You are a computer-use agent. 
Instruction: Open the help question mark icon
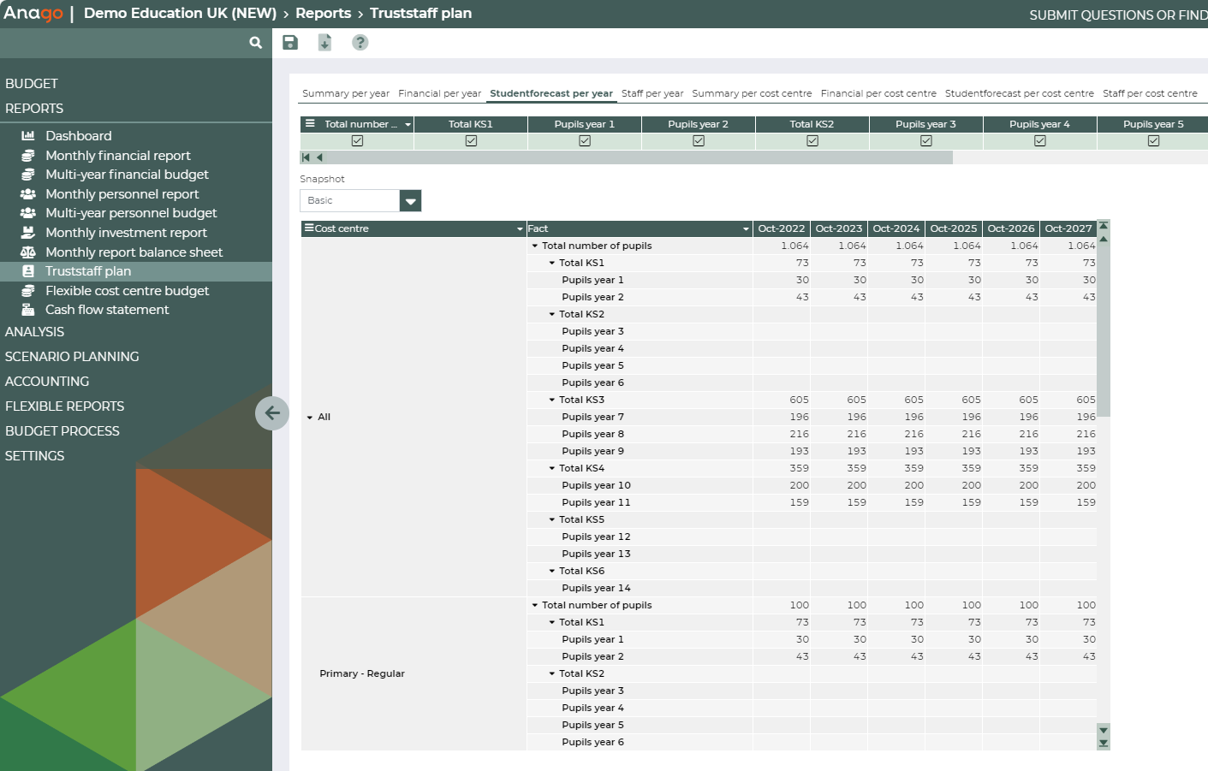pos(360,43)
